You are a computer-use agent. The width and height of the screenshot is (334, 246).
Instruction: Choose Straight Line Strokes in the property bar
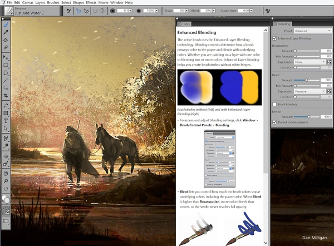[86, 11]
